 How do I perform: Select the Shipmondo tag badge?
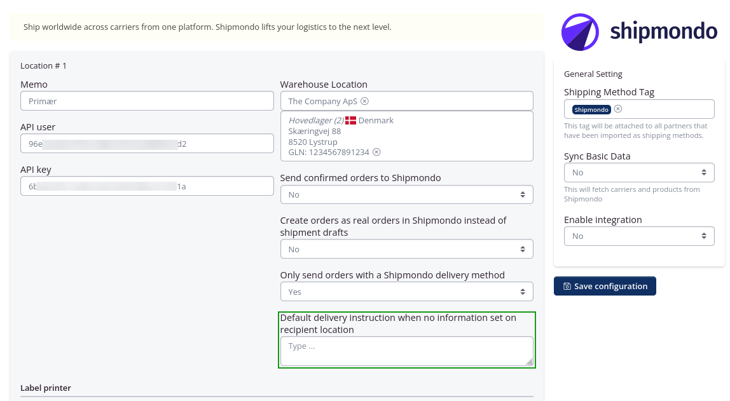[x=591, y=109]
